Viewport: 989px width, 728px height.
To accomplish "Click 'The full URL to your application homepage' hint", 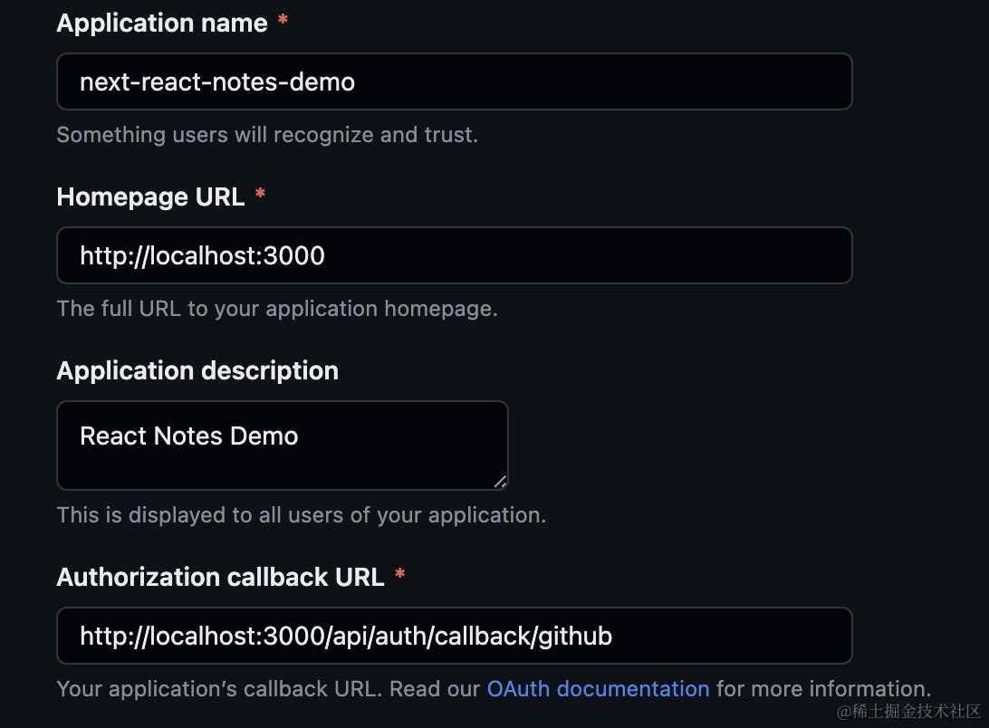I will (x=276, y=308).
